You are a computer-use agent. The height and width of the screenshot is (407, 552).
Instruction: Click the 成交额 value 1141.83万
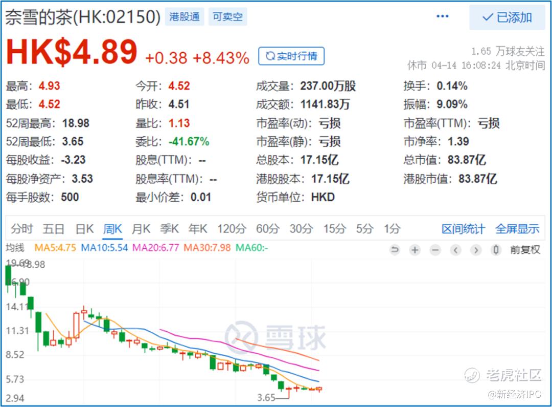pyautogui.click(x=325, y=104)
